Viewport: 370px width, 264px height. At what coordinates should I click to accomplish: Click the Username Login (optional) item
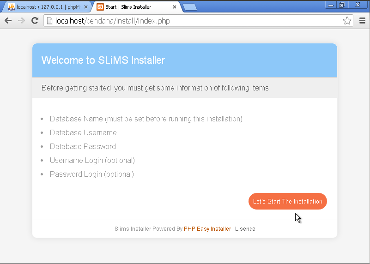pos(92,161)
